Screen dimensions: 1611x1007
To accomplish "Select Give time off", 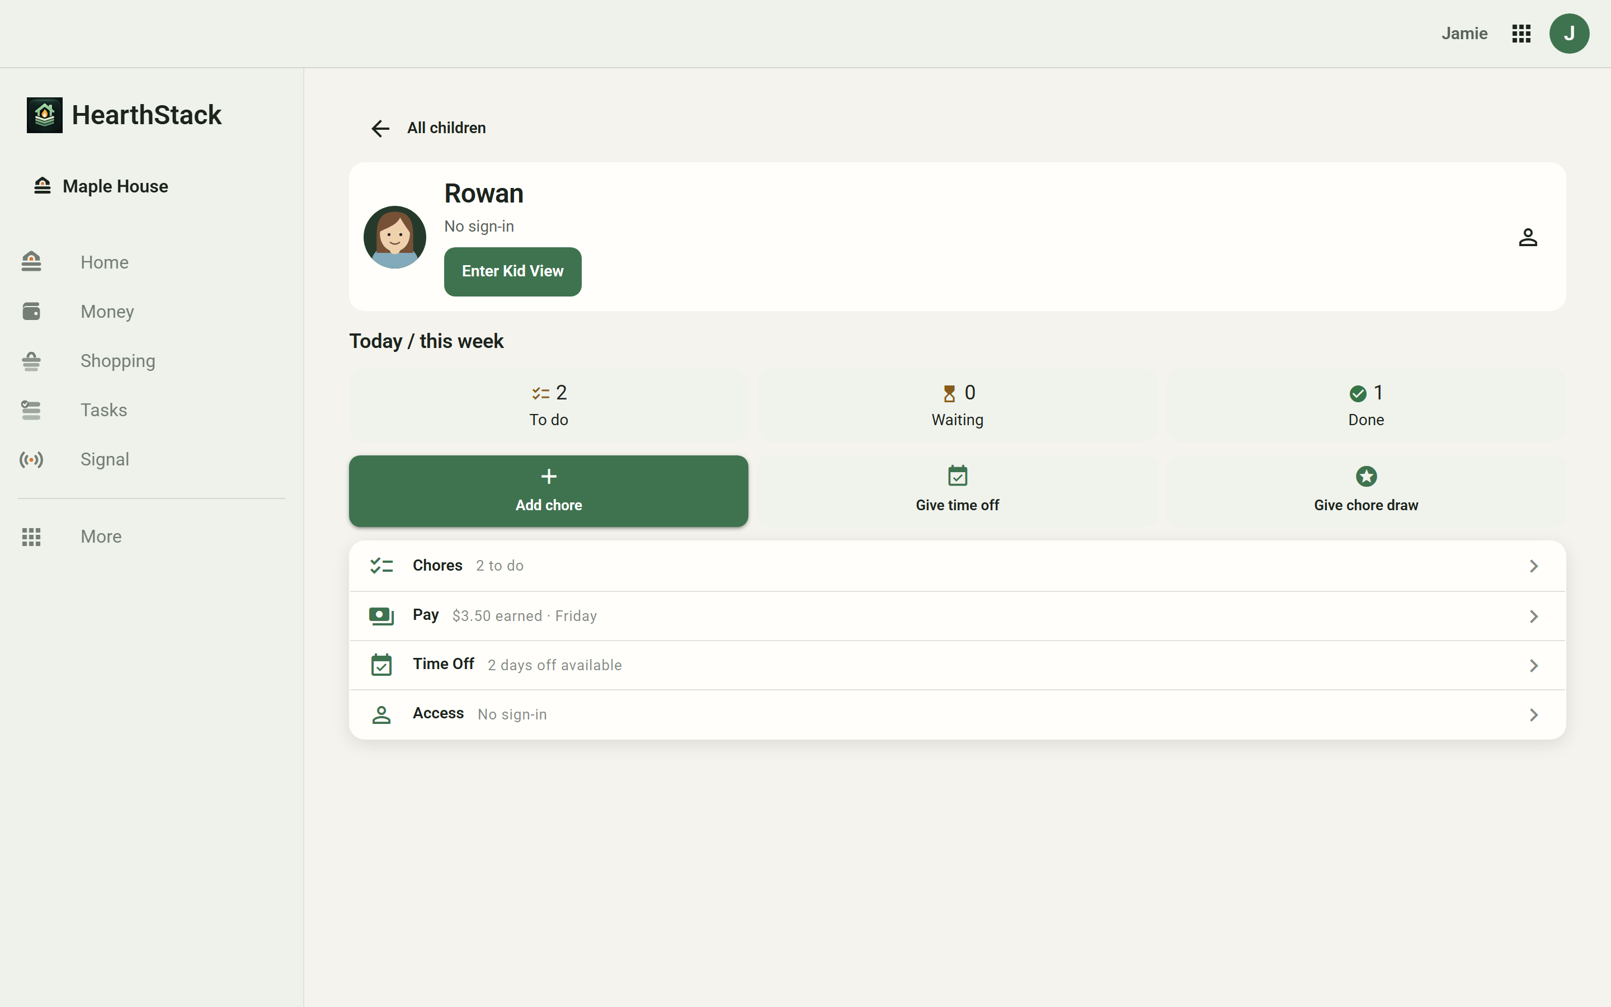I will click(x=957, y=491).
